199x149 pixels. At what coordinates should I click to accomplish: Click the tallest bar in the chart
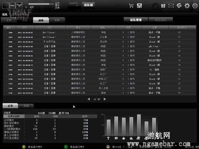139,125
